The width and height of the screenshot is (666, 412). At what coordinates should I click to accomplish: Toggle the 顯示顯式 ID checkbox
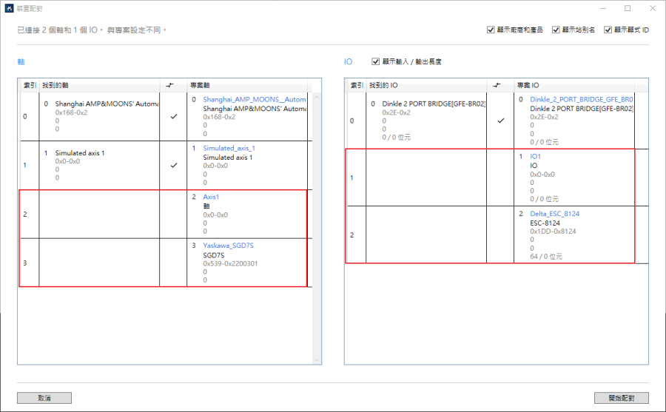(608, 30)
